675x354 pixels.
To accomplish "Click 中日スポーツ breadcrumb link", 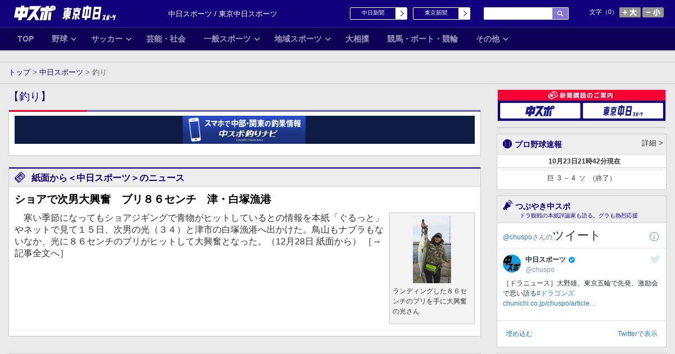I will pos(61,72).
